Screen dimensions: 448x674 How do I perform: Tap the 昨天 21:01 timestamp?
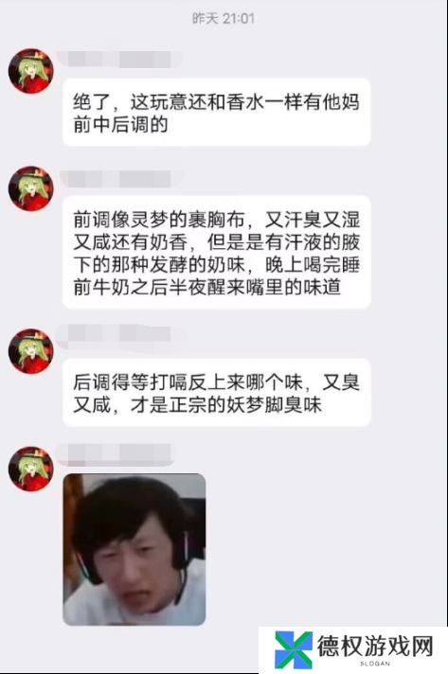(x=224, y=19)
